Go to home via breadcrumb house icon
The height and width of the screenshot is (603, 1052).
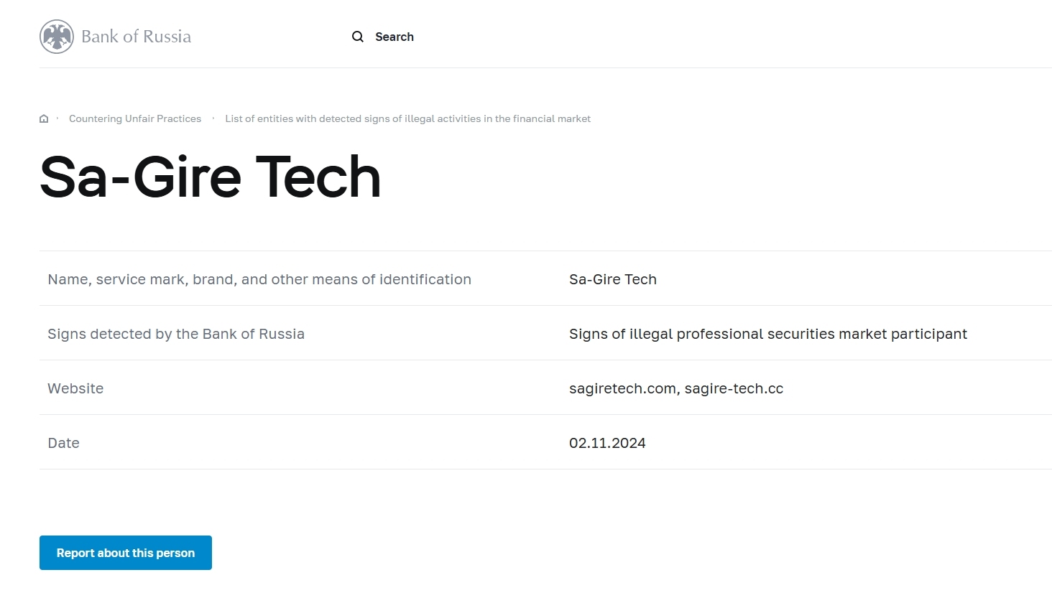[x=44, y=119]
